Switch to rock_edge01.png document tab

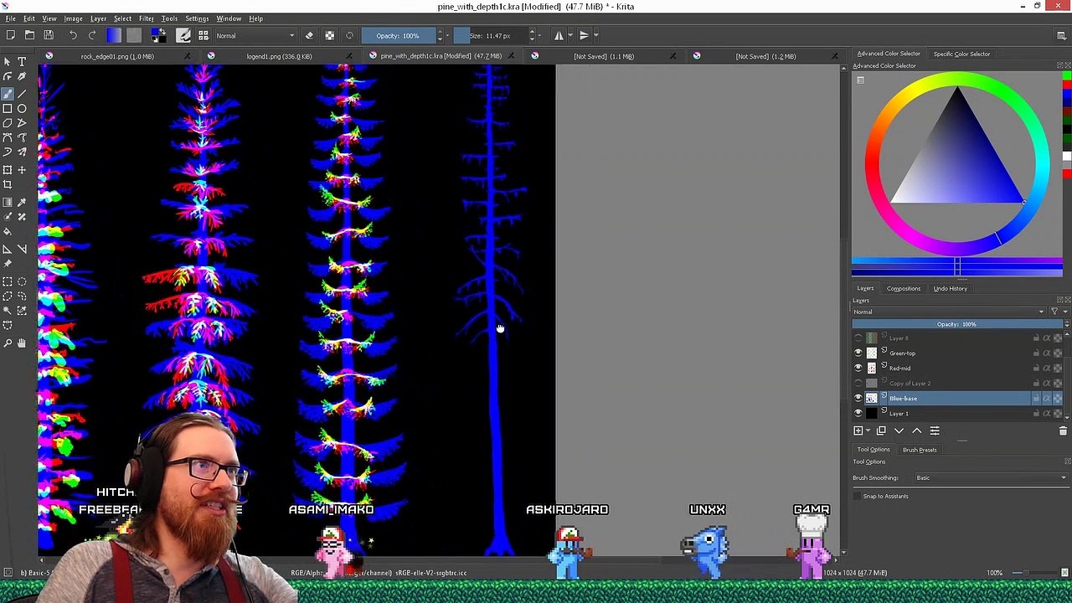[x=116, y=56]
